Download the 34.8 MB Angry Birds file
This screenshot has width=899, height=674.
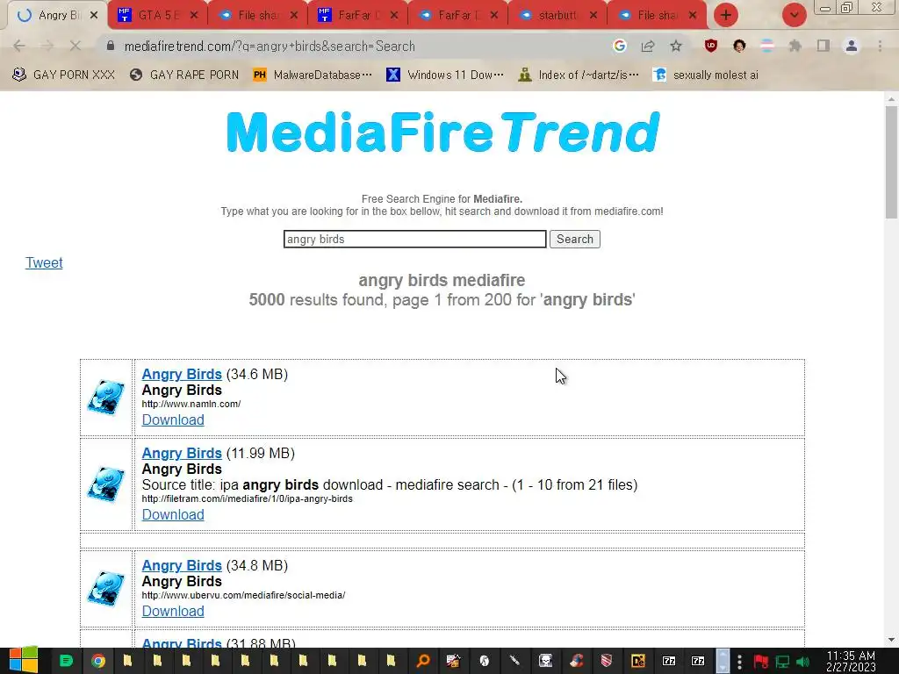tap(173, 611)
